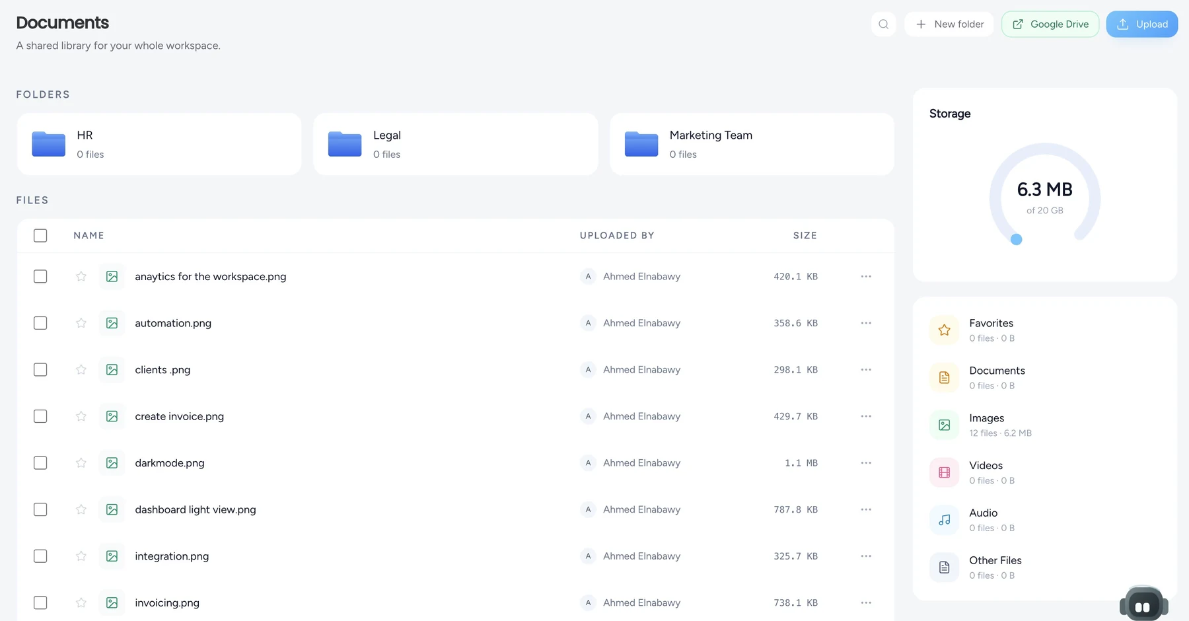Click the SIZE column header
1189x621 pixels.
805,235
